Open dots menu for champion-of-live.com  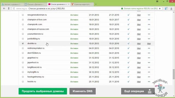pyautogui.click(x=149, y=20)
